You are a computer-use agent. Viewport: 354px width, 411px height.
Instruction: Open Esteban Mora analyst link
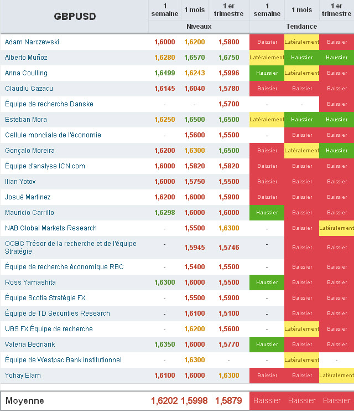click(x=26, y=120)
